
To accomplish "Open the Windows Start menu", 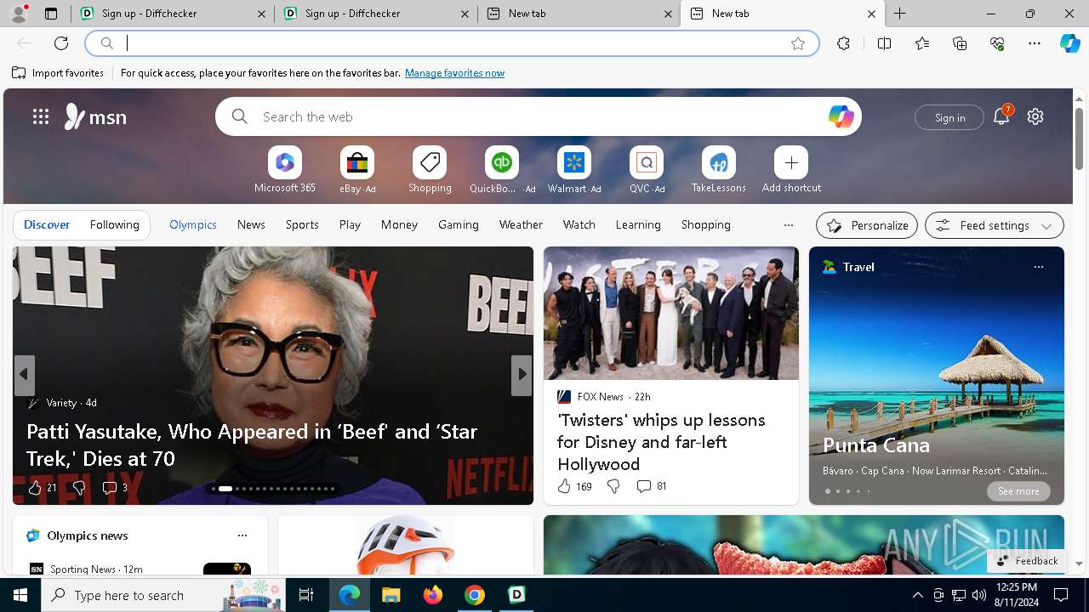I will 20,595.
